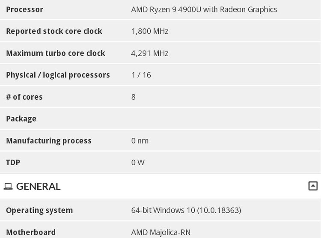Click the Physical / logical processors label

pos(58,75)
